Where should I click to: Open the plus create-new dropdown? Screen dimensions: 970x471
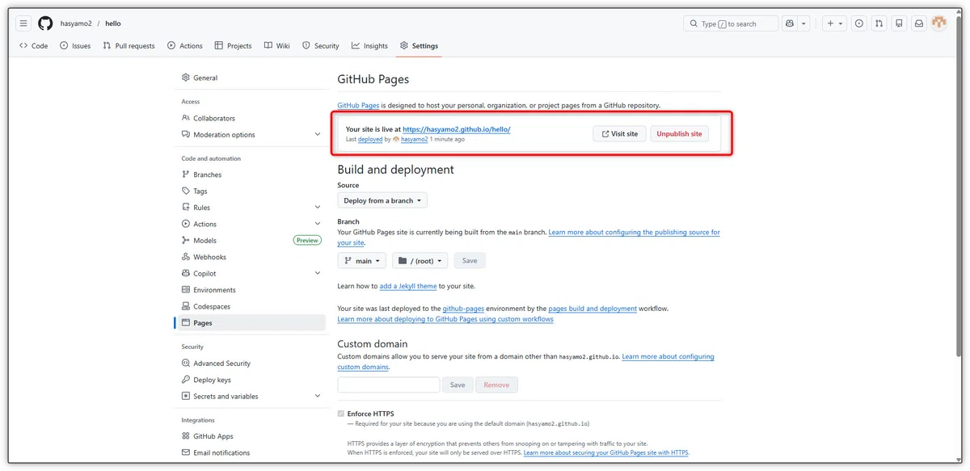point(834,23)
